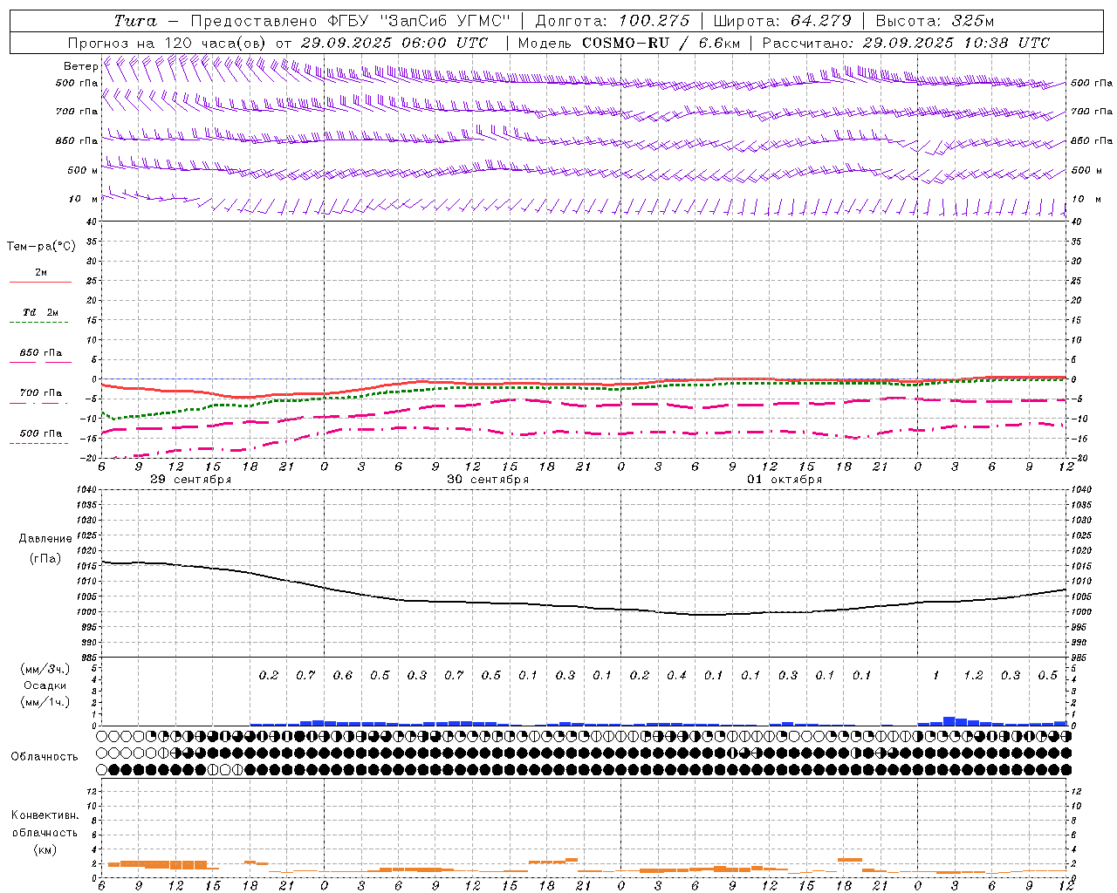Click the "Конвективн." convective cloud label
This screenshot has height=893, width=1117.
click(x=45, y=815)
